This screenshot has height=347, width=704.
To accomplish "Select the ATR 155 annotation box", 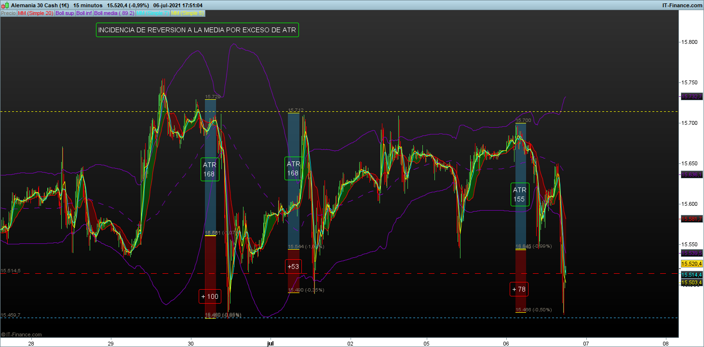I will click(x=520, y=195).
